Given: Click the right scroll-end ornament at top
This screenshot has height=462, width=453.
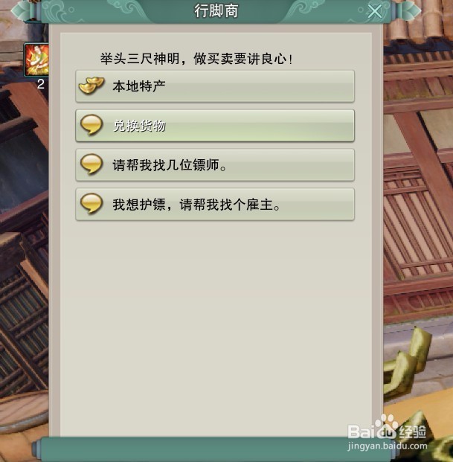Looking at the screenshot, I should pos(408,10).
